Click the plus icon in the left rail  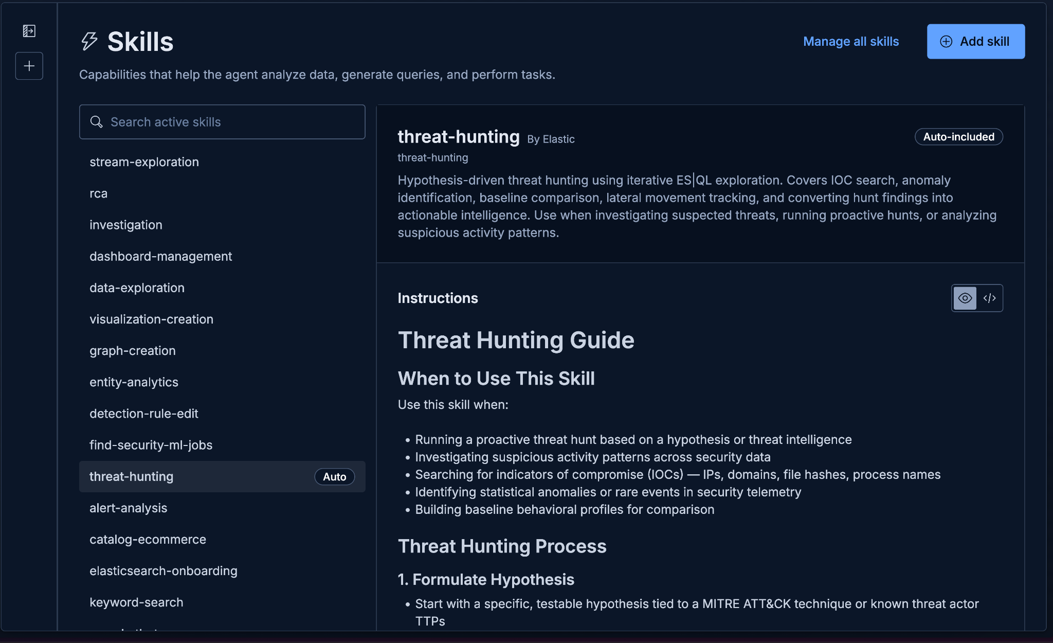29,66
